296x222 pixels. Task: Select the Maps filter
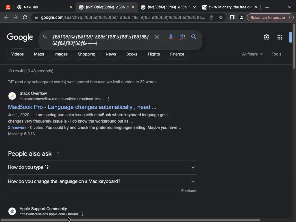coord(39,54)
